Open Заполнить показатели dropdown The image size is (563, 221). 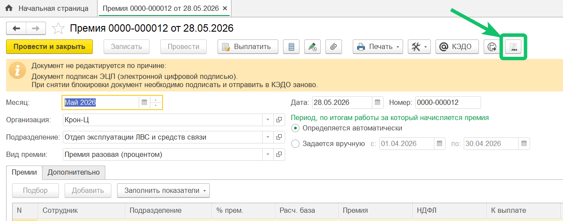point(163,190)
